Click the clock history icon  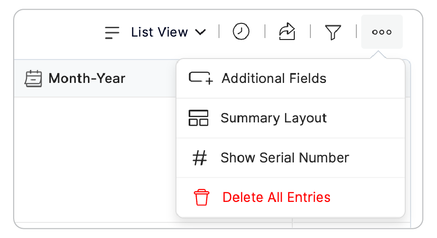pyautogui.click(x=241, y=32)
